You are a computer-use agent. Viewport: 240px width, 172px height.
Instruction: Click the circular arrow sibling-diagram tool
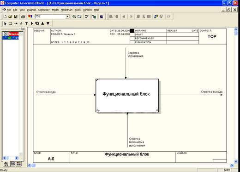coord(37,23)
